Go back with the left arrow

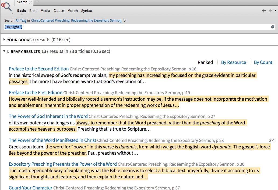(264, 11)
